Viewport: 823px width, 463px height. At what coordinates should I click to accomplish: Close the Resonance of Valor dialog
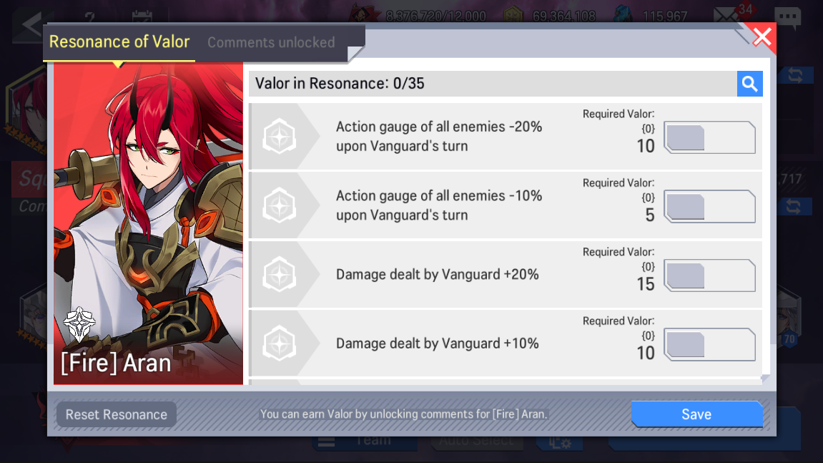pyautogui.click(x=762, y=37)
